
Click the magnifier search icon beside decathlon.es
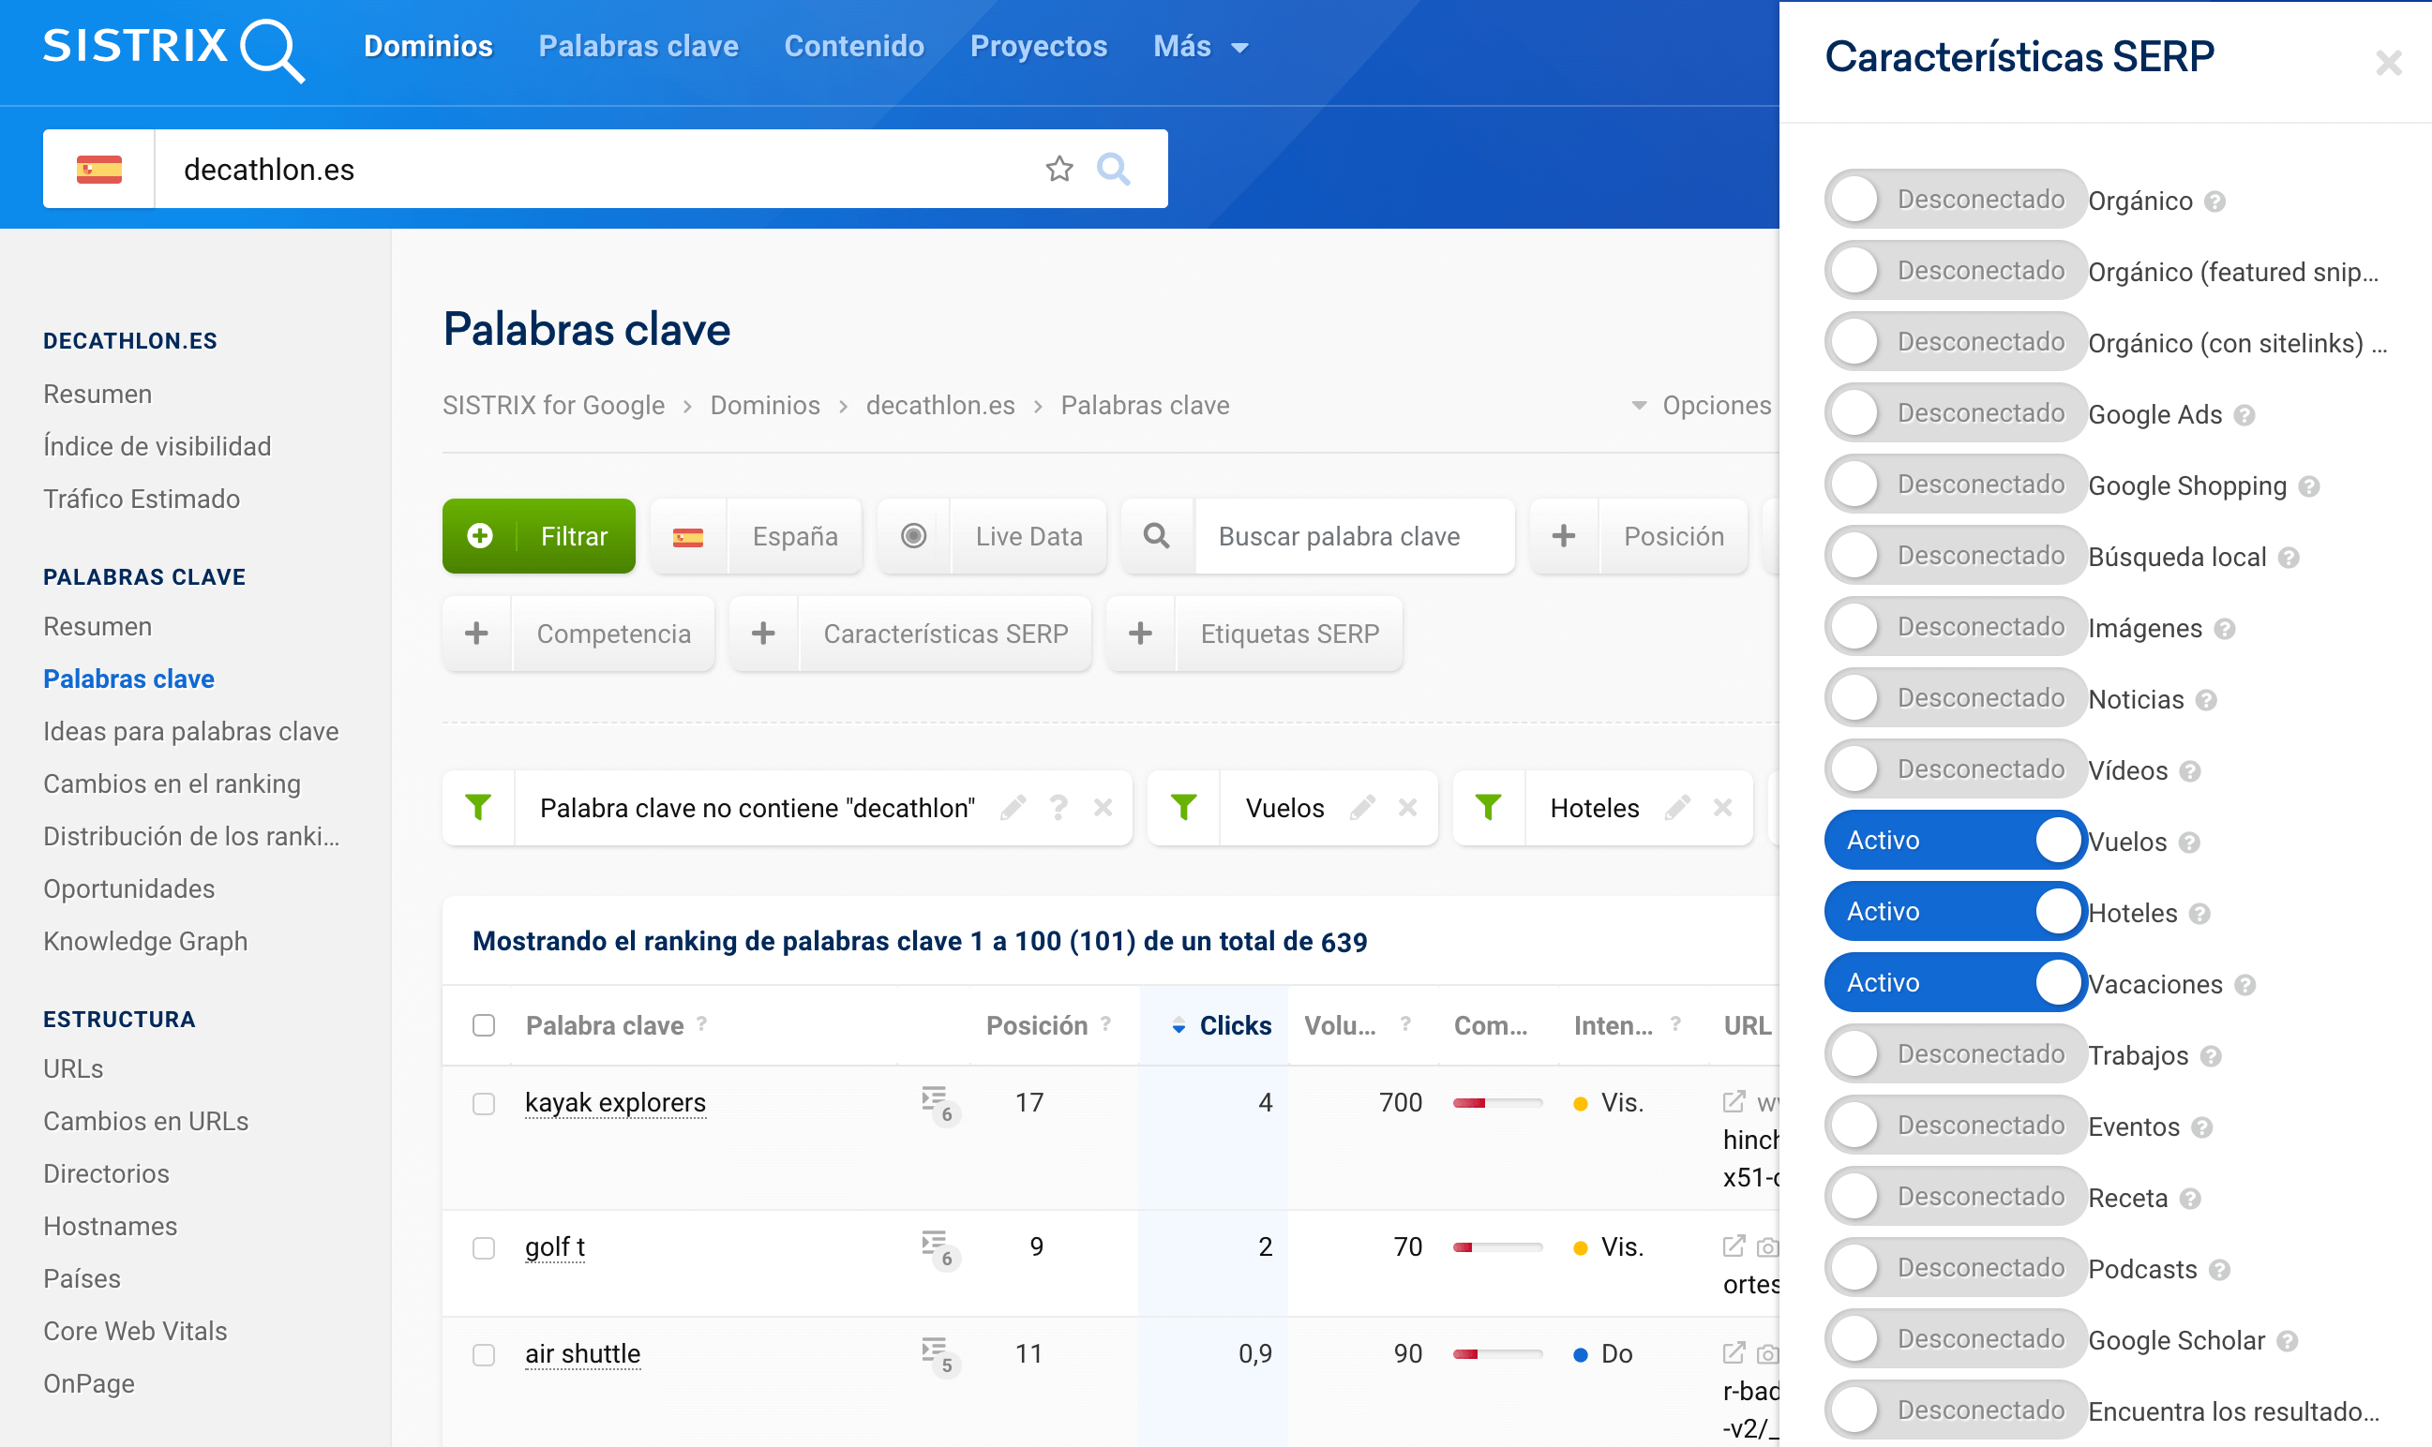point(1113,169)
